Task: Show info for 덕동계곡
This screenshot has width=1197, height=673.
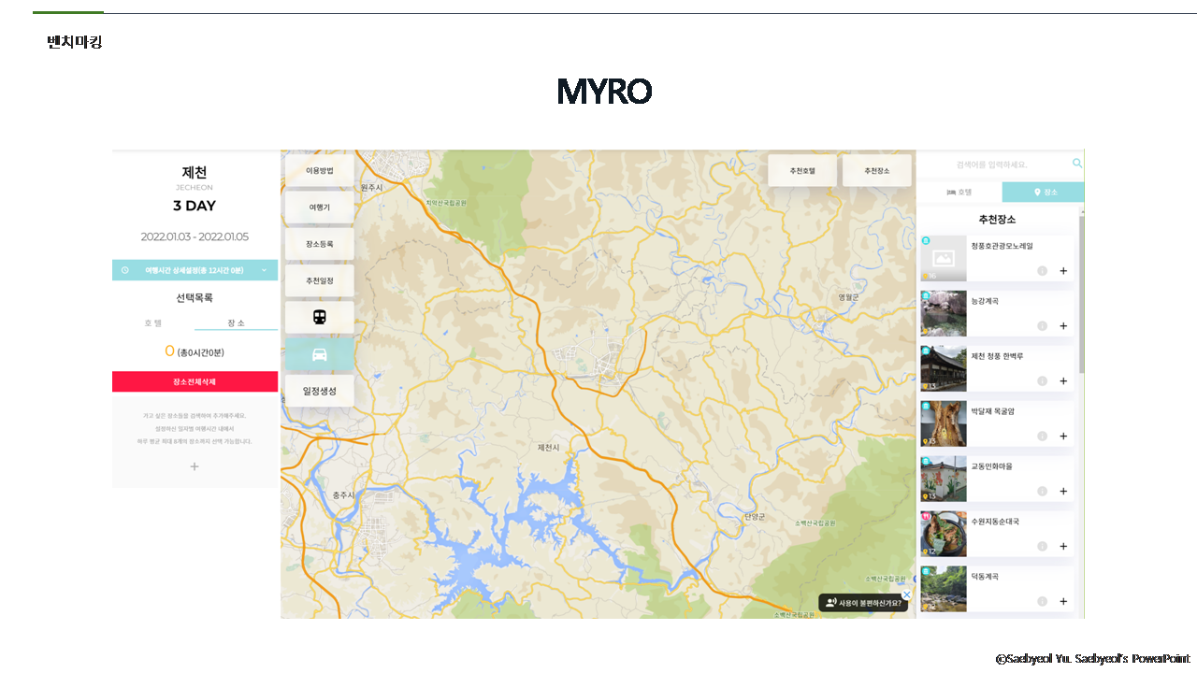Action: pyautogui.click(x=1042, y=602)
